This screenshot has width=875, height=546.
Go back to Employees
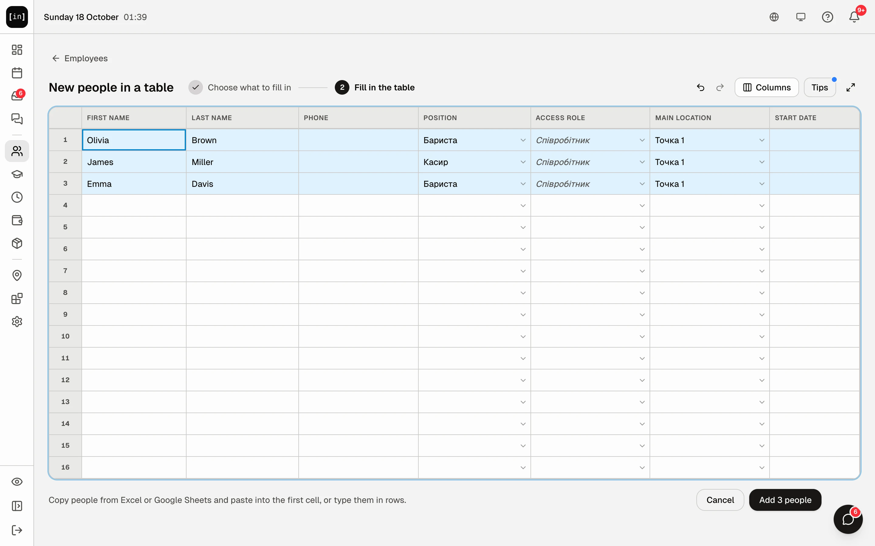(80, 58)
